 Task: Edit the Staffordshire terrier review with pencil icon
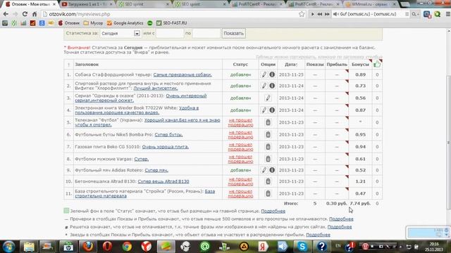point(264,74)
